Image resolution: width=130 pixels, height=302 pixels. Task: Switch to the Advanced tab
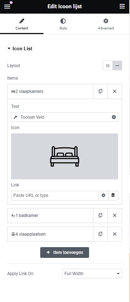tap(106, 24)
